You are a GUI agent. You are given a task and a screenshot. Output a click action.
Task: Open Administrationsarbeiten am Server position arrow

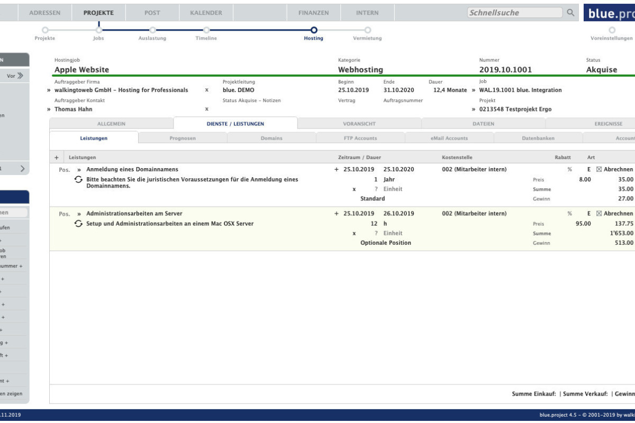coord(79,214)
